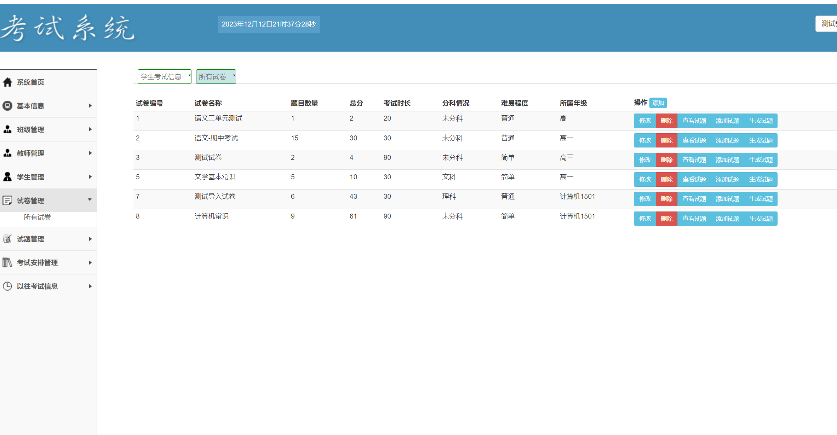
Task: Close the 所有试卷 tab
Action: click(234, 75)
